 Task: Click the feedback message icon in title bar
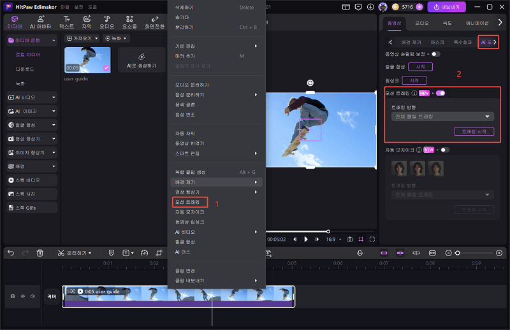358,7
